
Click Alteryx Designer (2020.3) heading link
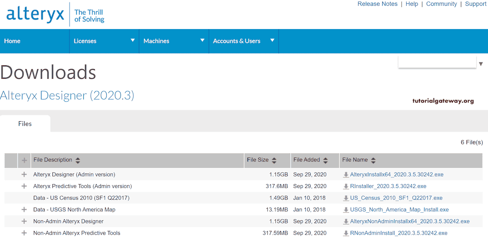67,96
